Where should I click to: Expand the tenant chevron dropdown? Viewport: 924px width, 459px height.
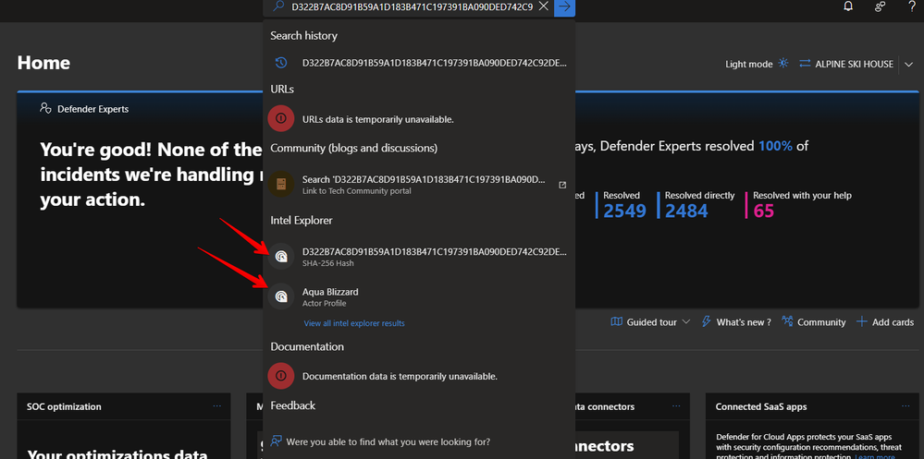pos(908,64)
